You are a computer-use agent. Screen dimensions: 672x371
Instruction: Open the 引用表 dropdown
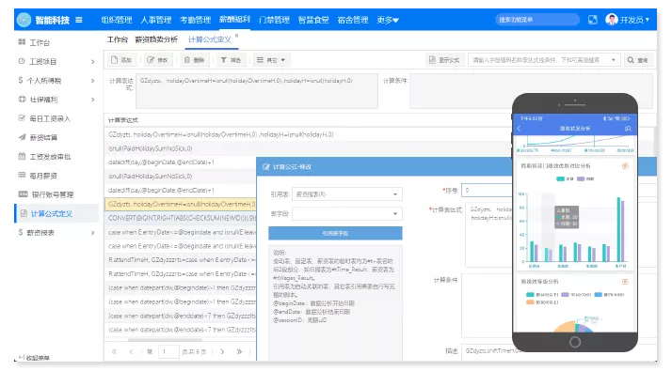point(347,194)
